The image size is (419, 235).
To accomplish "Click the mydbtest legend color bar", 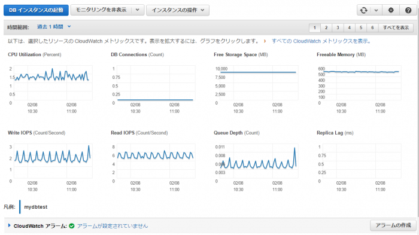I will [20, 207].
